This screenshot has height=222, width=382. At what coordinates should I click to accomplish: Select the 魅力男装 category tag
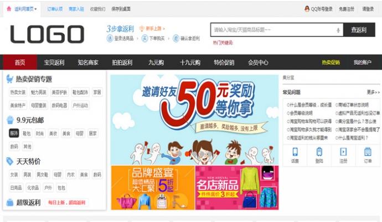(x=39, y=92)
